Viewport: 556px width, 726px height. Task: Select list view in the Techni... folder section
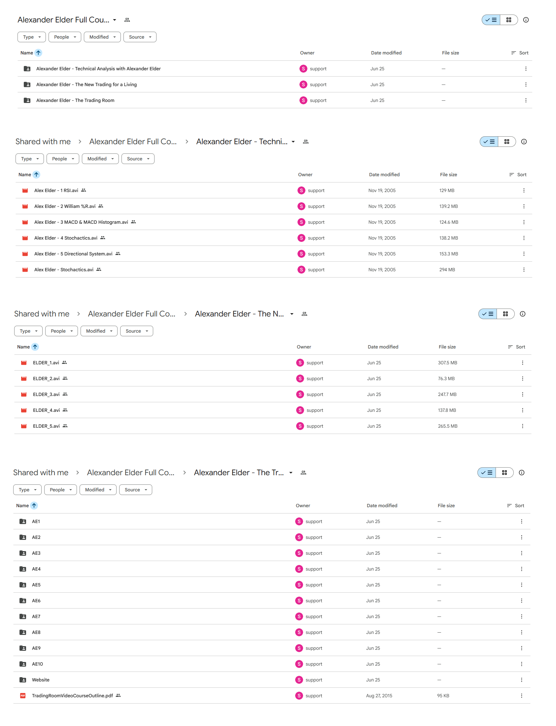tap(489, 142)
